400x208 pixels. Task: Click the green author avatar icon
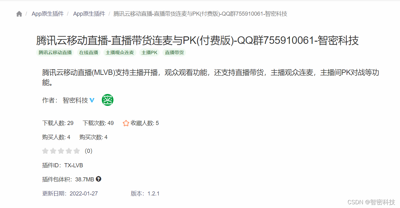(x=107, y=100)
